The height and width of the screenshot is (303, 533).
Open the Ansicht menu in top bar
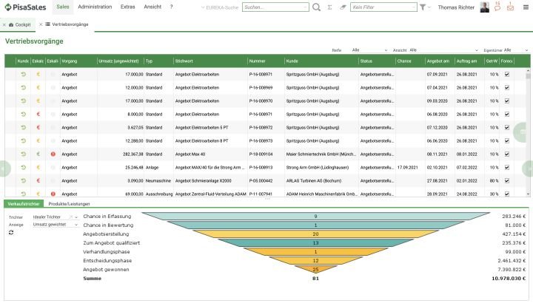tap(152, 7)
